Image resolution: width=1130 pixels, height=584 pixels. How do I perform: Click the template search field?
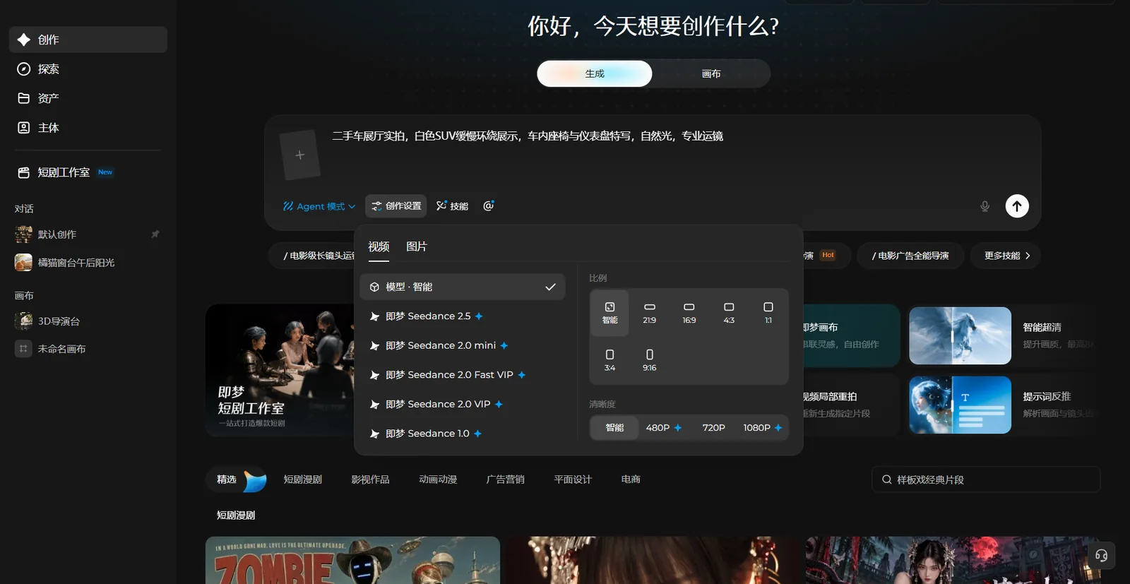986,479
